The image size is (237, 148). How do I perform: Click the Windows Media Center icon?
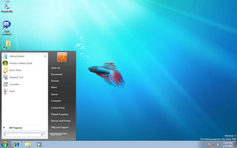tap(5, 63)
